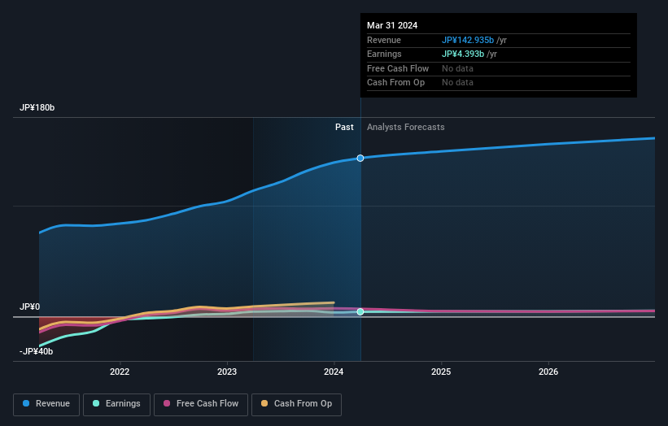Click the Revenue data point marker on the blue line
Image resolution: width=668 pixels, height=426 pixels.
360,159
